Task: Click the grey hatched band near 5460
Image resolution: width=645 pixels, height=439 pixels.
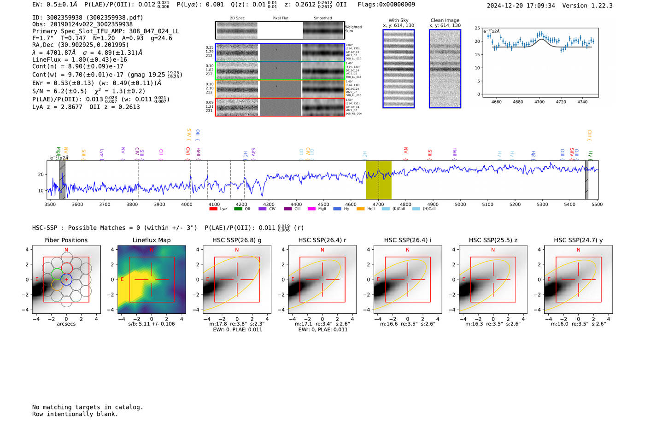Action: coord(586,180)
